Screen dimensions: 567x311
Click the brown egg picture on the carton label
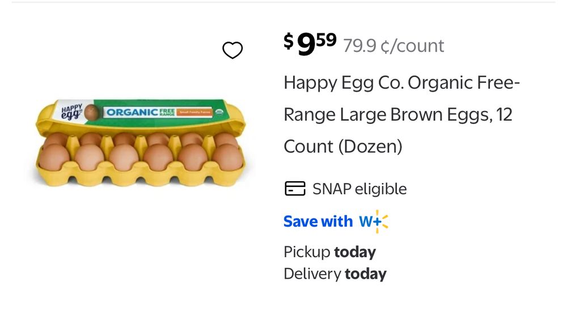(92, 112)
